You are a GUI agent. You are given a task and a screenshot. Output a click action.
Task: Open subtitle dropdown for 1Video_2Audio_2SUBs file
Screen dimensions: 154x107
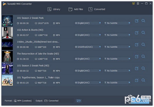pos(117,47)
